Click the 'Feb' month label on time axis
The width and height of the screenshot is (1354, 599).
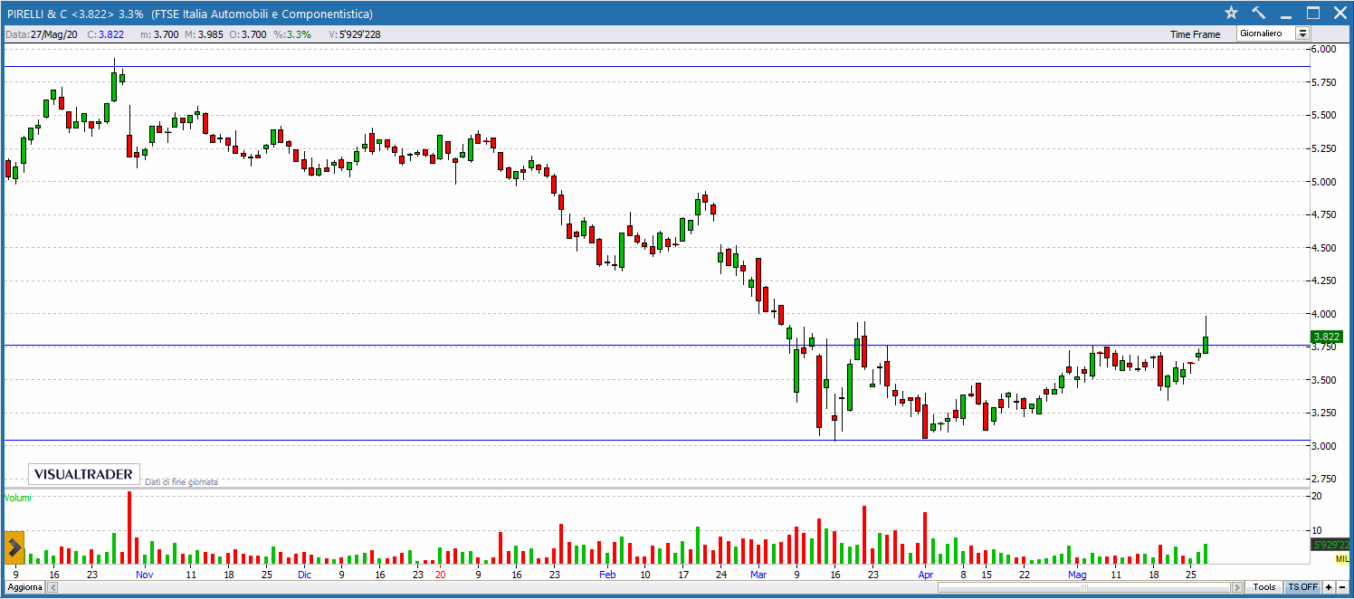coord(607,575)
